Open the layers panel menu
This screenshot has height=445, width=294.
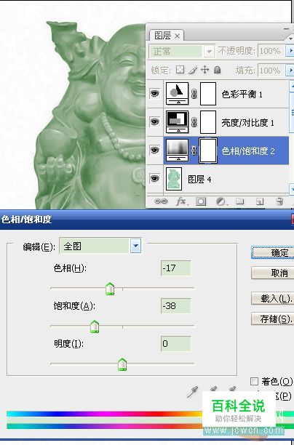[290, 38]
